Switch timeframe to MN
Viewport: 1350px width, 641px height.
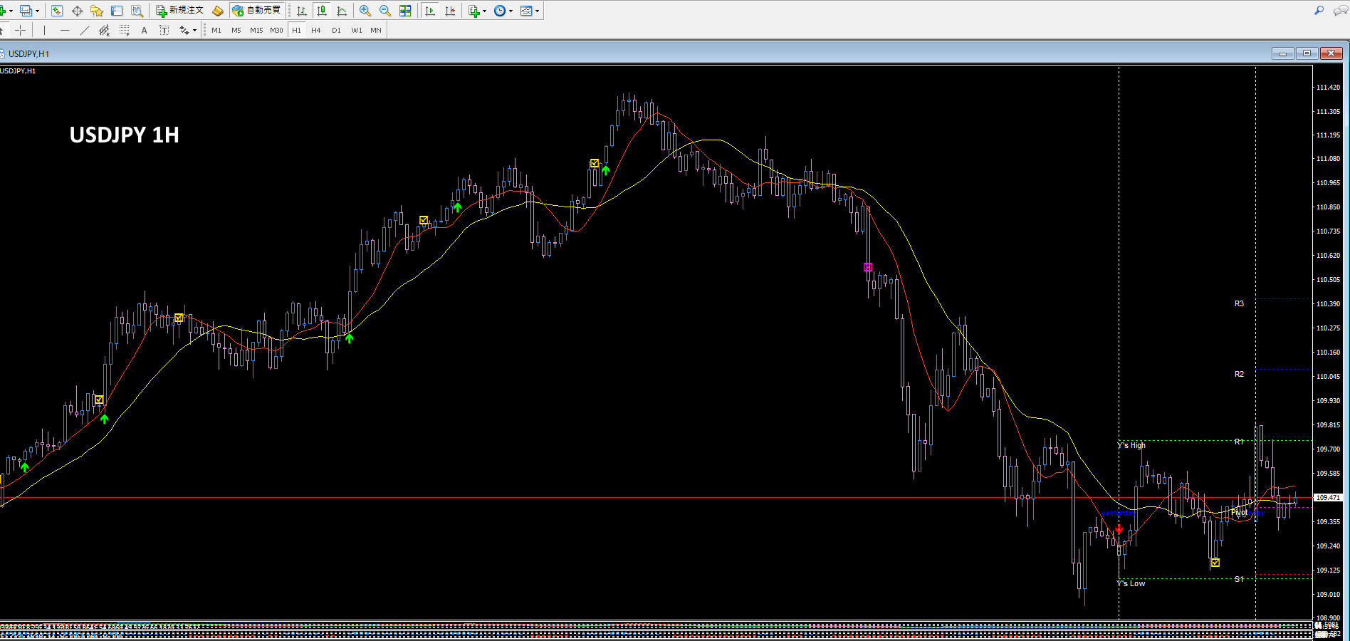click(x=376, y=30)
